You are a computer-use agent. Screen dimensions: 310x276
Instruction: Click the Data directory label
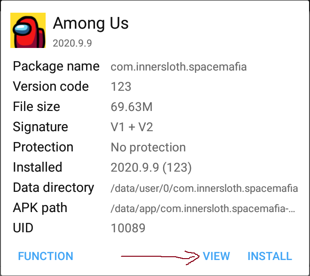point(53,188)
